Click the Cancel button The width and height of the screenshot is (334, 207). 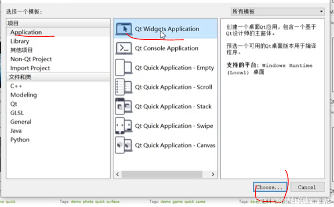click(x=307, y=187)
